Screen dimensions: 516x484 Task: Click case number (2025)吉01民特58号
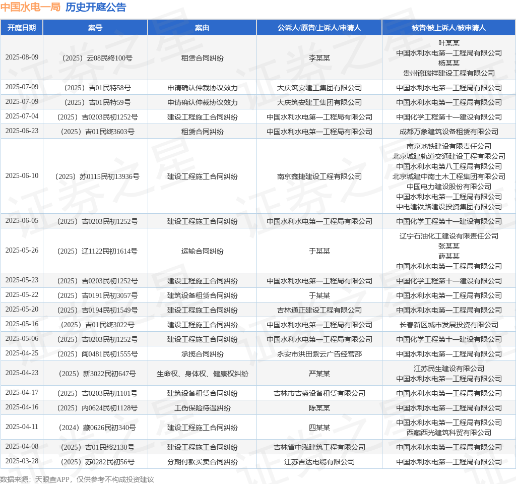tap(97, 88)
